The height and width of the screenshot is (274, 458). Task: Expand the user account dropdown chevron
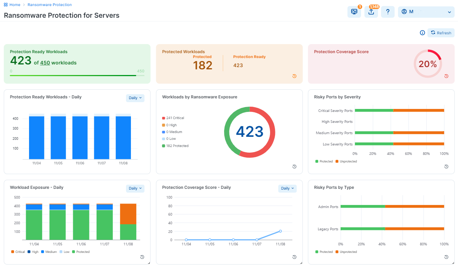(449, 12)
